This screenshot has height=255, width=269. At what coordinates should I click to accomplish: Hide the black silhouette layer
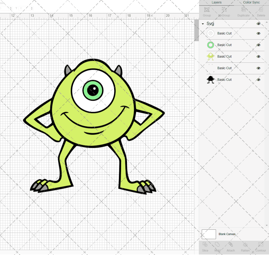258,80
